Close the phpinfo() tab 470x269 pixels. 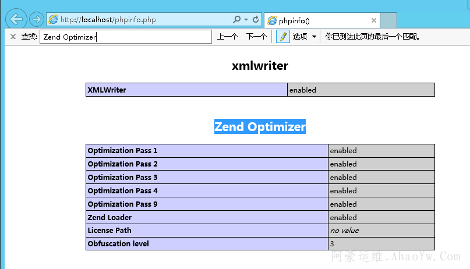tap(374, 20)
